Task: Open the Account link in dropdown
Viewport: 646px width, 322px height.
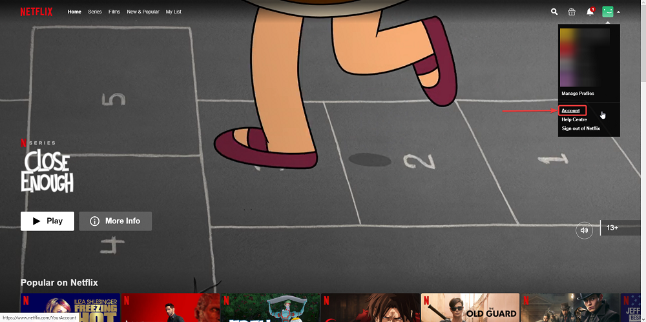Action: [x=571, y=110]
